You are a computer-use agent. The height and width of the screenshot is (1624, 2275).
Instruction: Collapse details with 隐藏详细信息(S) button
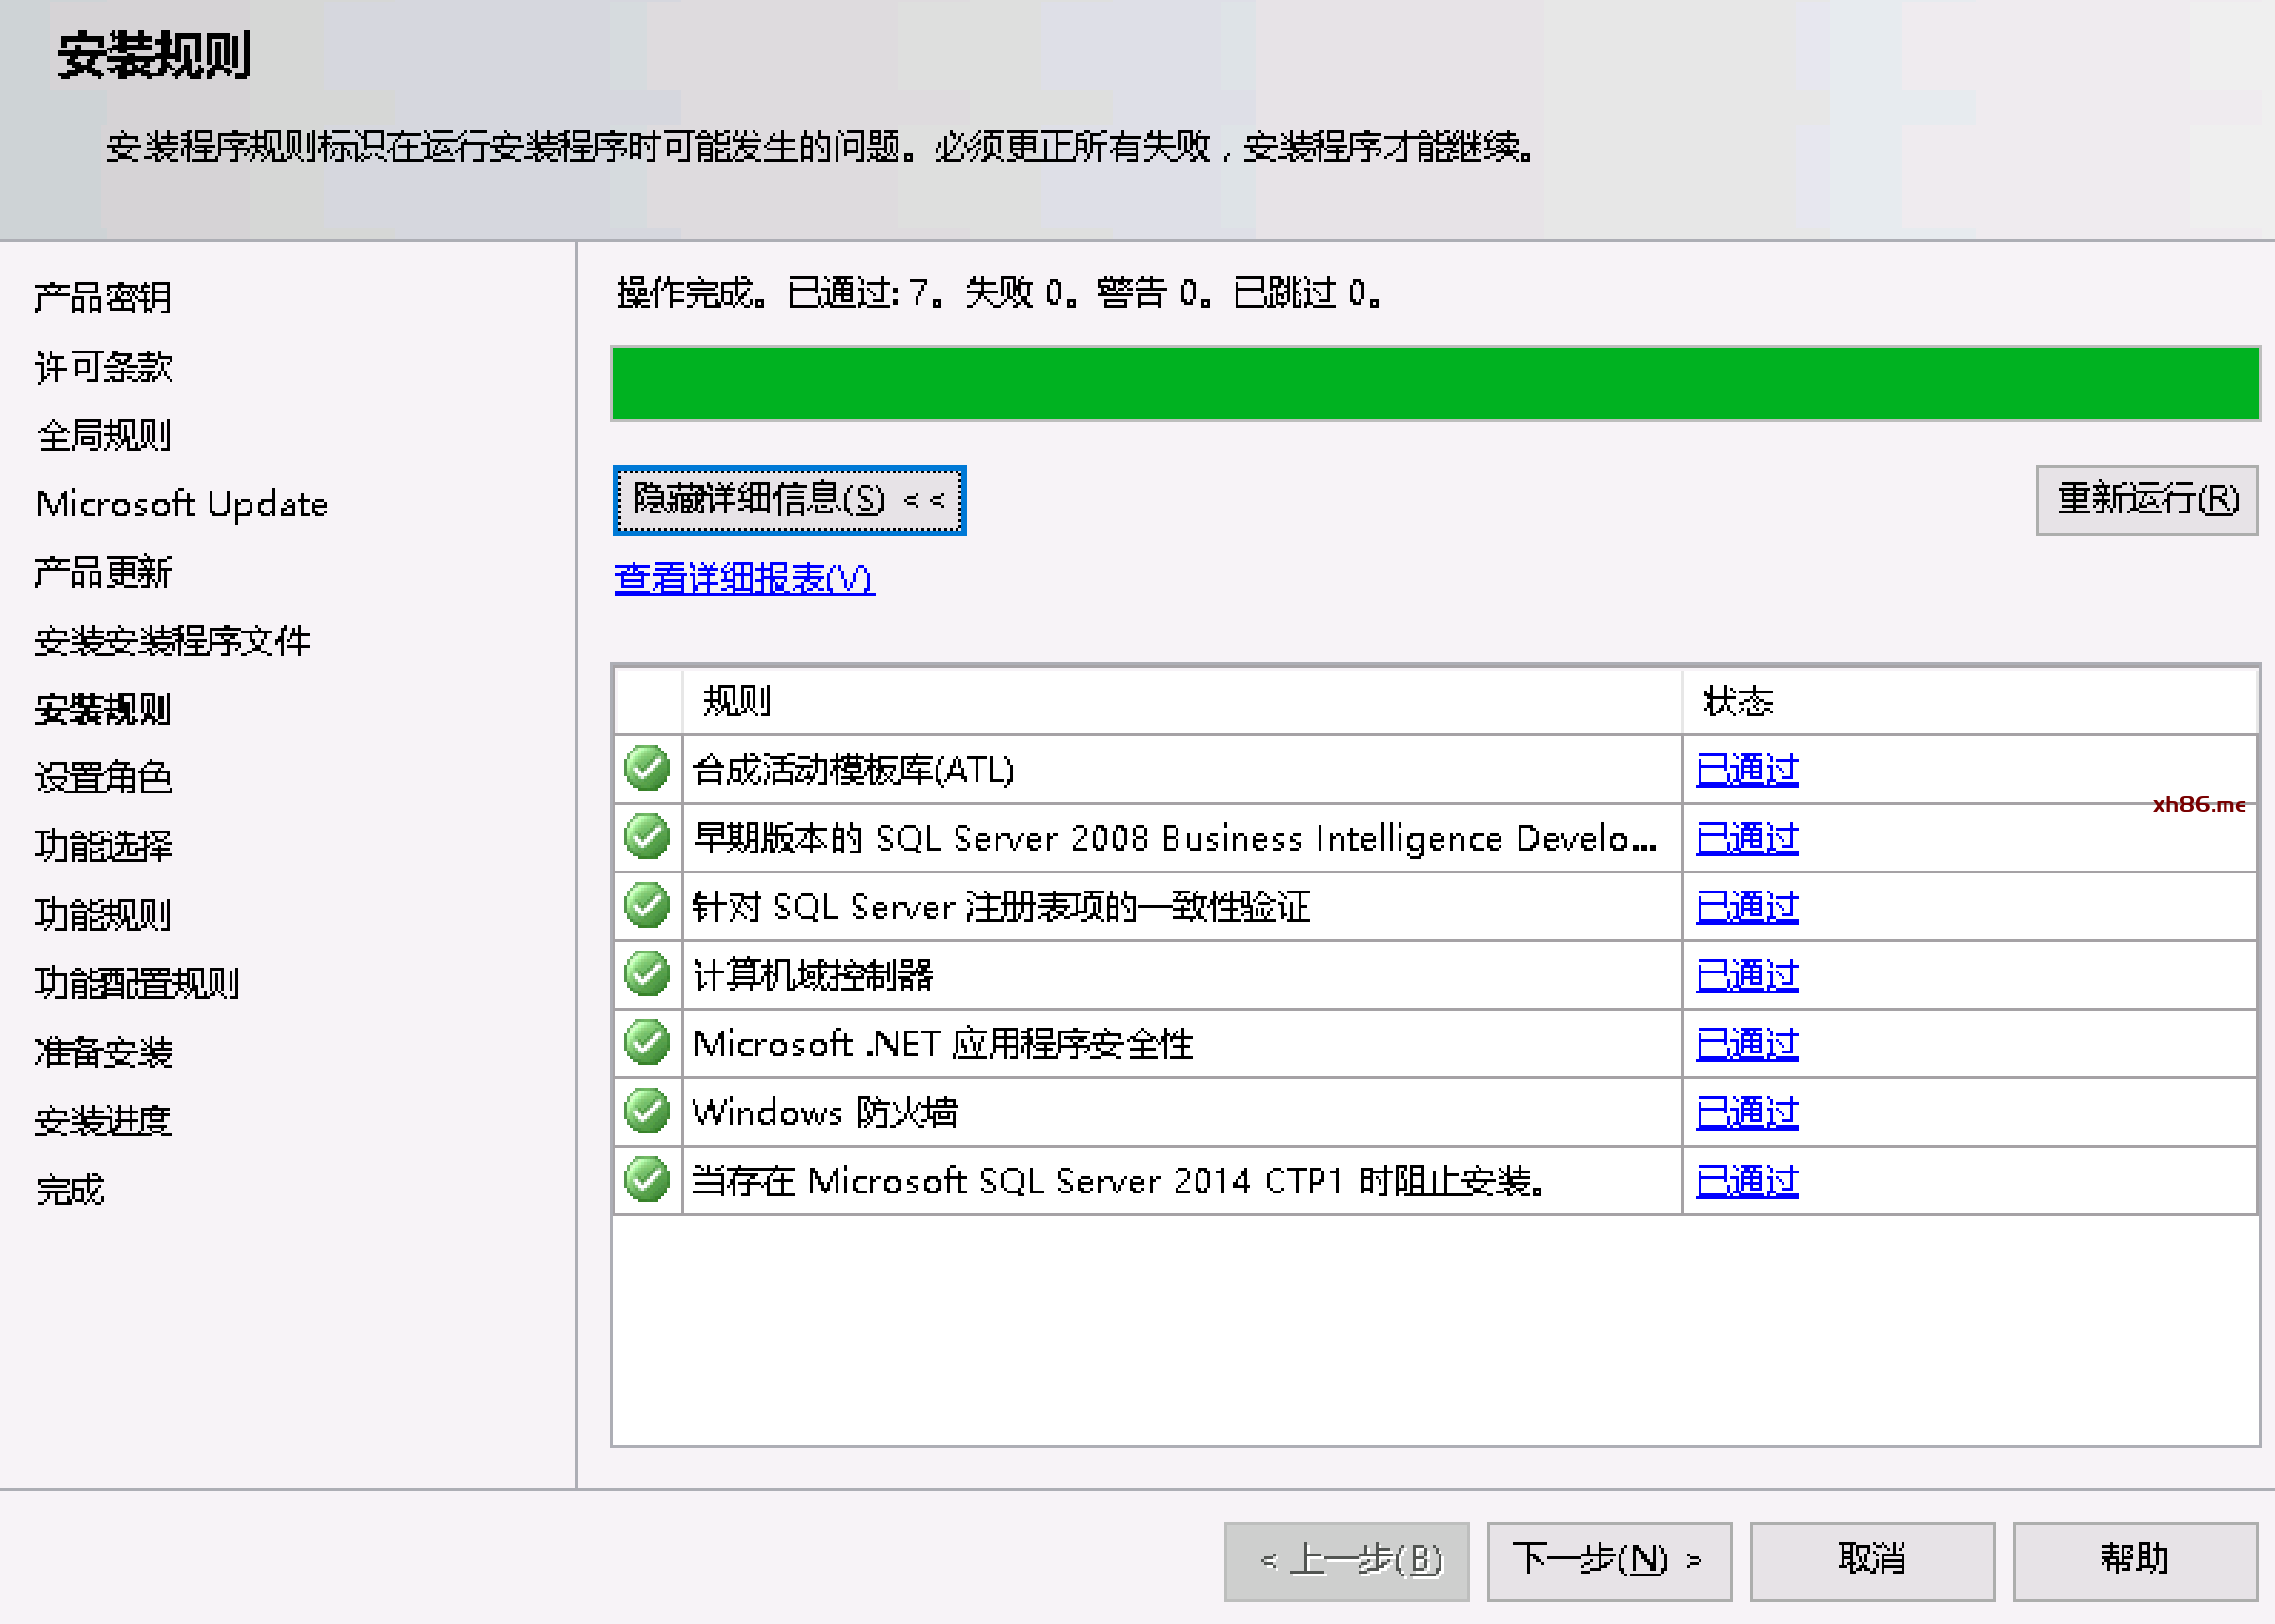pyautogui.click(x=789, y=499)
